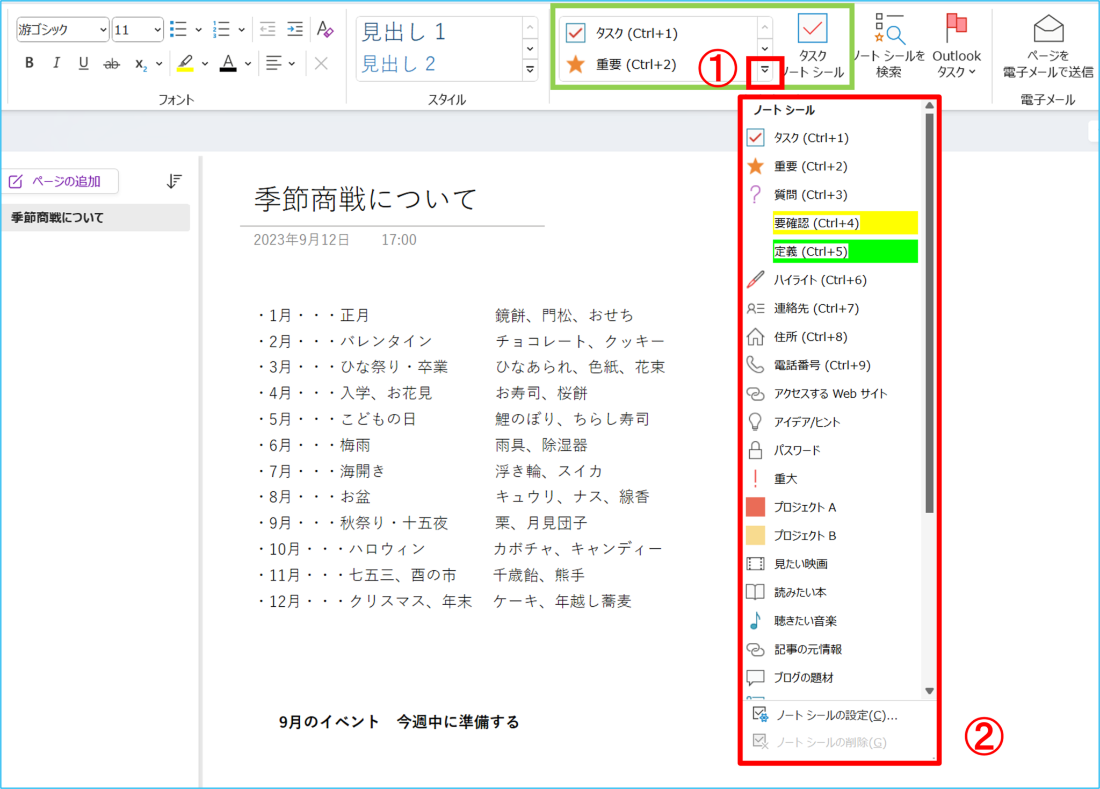Choose ハイライト (Ctrl+6) tag
1100x789 pixels.
(x=833, y=280)
